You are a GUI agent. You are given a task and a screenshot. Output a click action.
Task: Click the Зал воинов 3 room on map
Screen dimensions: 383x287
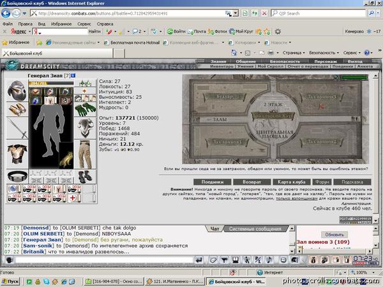(321, 97)
